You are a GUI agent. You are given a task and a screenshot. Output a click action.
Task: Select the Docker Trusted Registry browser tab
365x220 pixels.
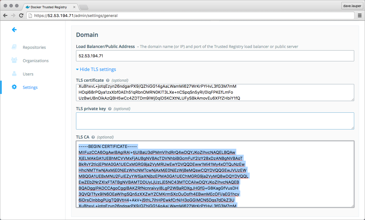tap(48, 7)
